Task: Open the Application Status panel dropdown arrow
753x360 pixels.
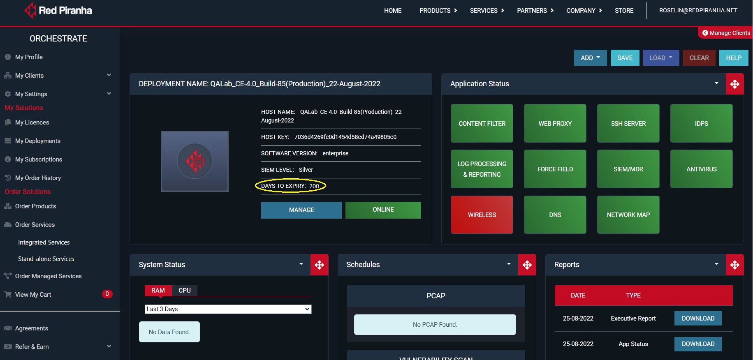Action: point(716,83)
